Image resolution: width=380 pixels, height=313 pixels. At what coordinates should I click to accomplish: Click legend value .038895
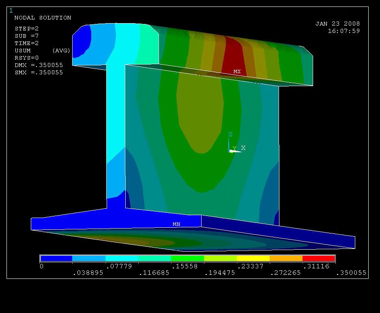point(88,273)
